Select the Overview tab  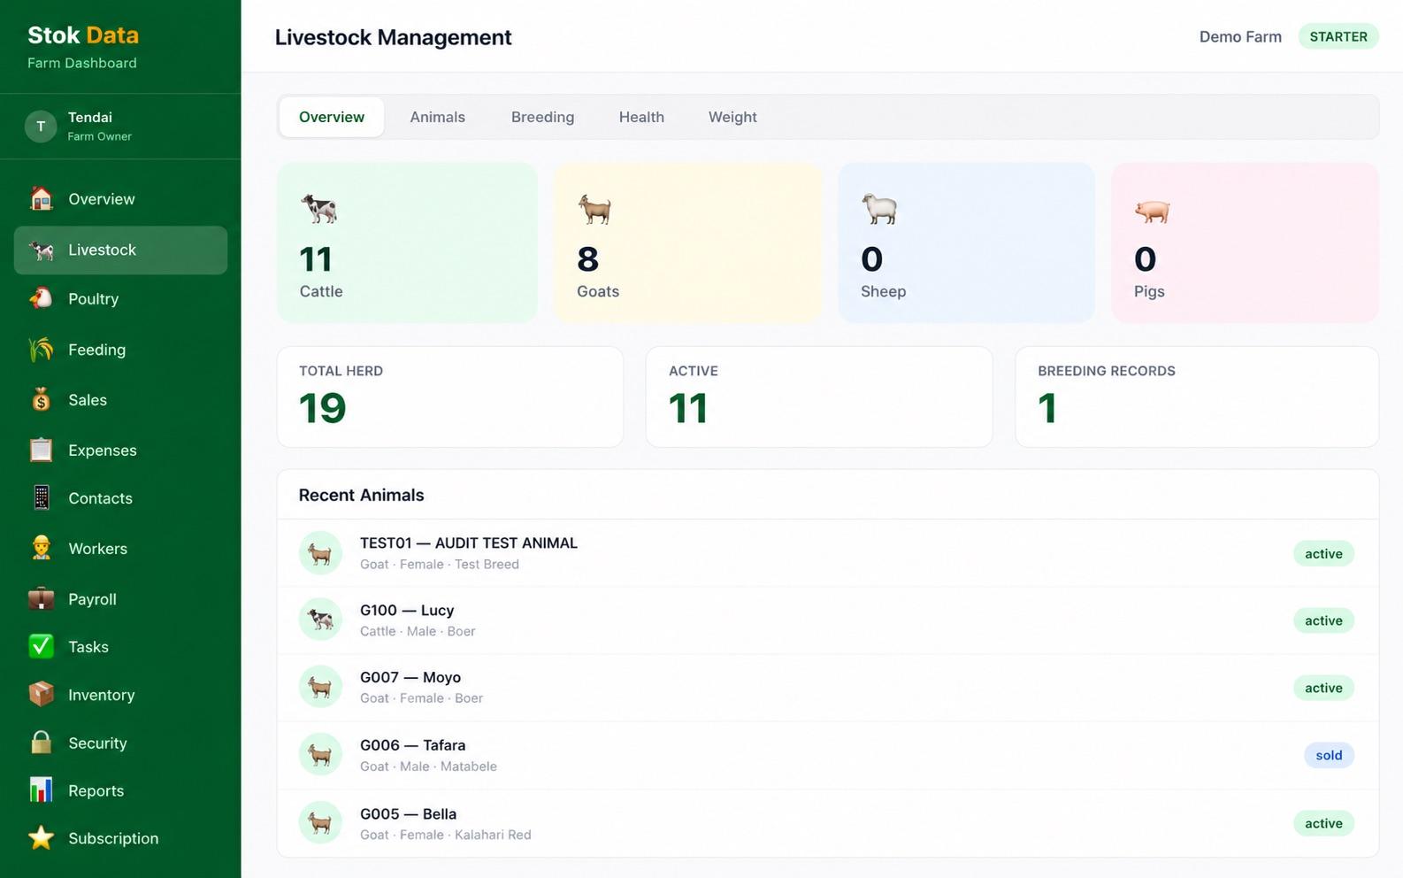click(x=332, y=117)
